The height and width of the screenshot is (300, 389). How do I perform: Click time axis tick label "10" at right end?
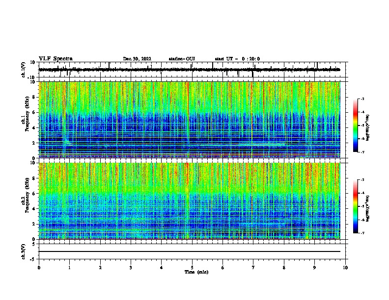[x=345, y=268]
